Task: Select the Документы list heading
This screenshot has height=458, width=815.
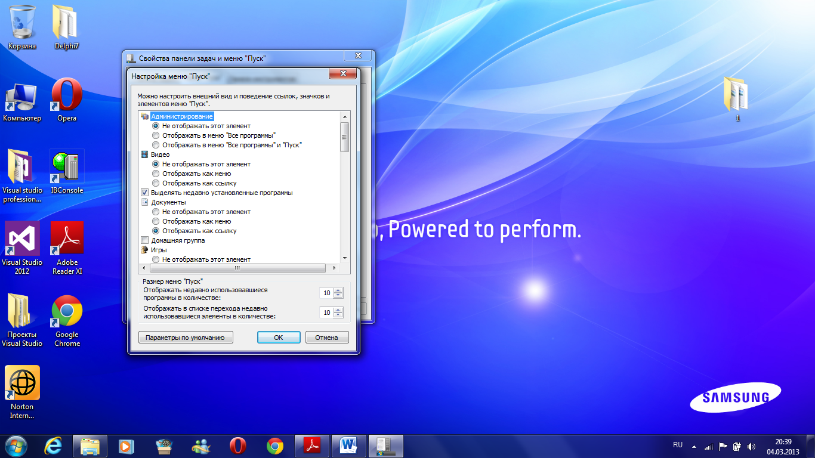Action: [x=168, y=202]
